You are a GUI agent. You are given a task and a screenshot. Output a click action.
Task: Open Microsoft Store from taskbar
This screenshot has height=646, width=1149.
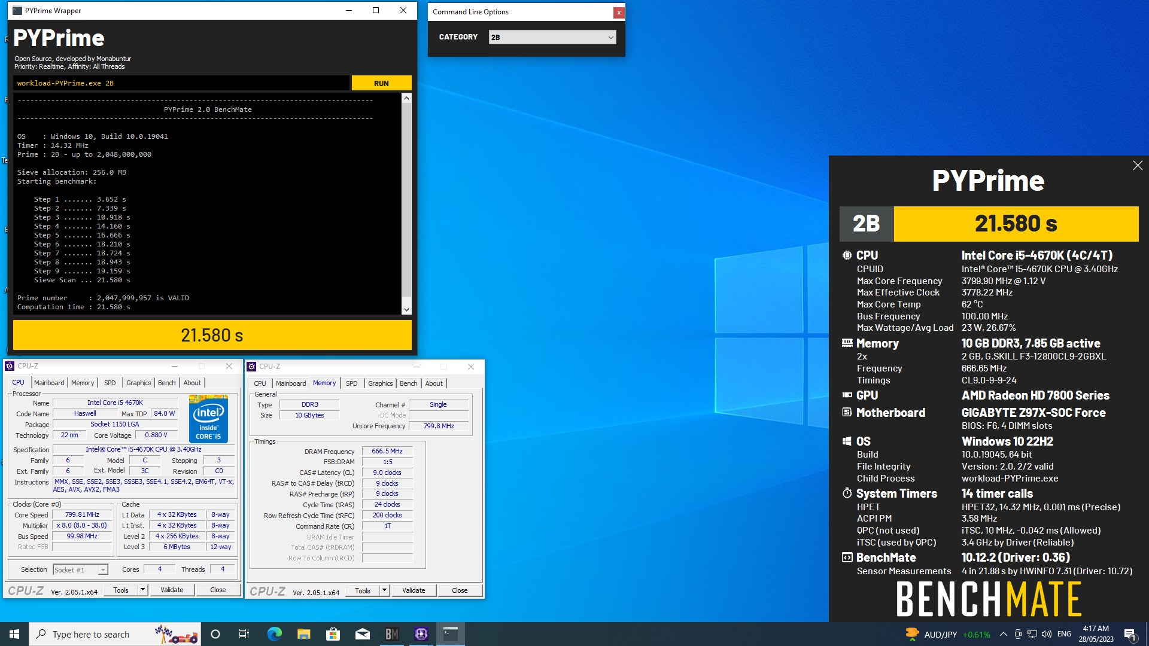333,634
